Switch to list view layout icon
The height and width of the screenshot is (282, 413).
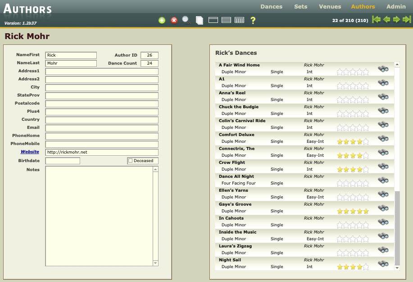(226, 20)
